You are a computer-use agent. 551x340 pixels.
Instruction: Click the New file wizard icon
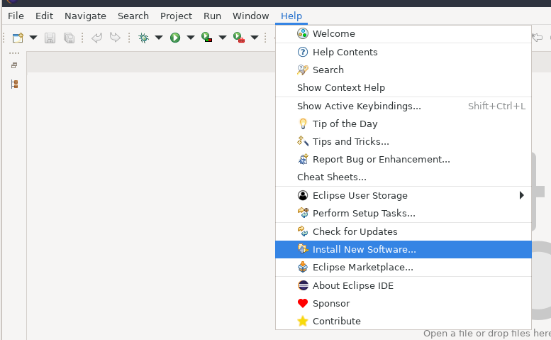[x=18, y=38]
